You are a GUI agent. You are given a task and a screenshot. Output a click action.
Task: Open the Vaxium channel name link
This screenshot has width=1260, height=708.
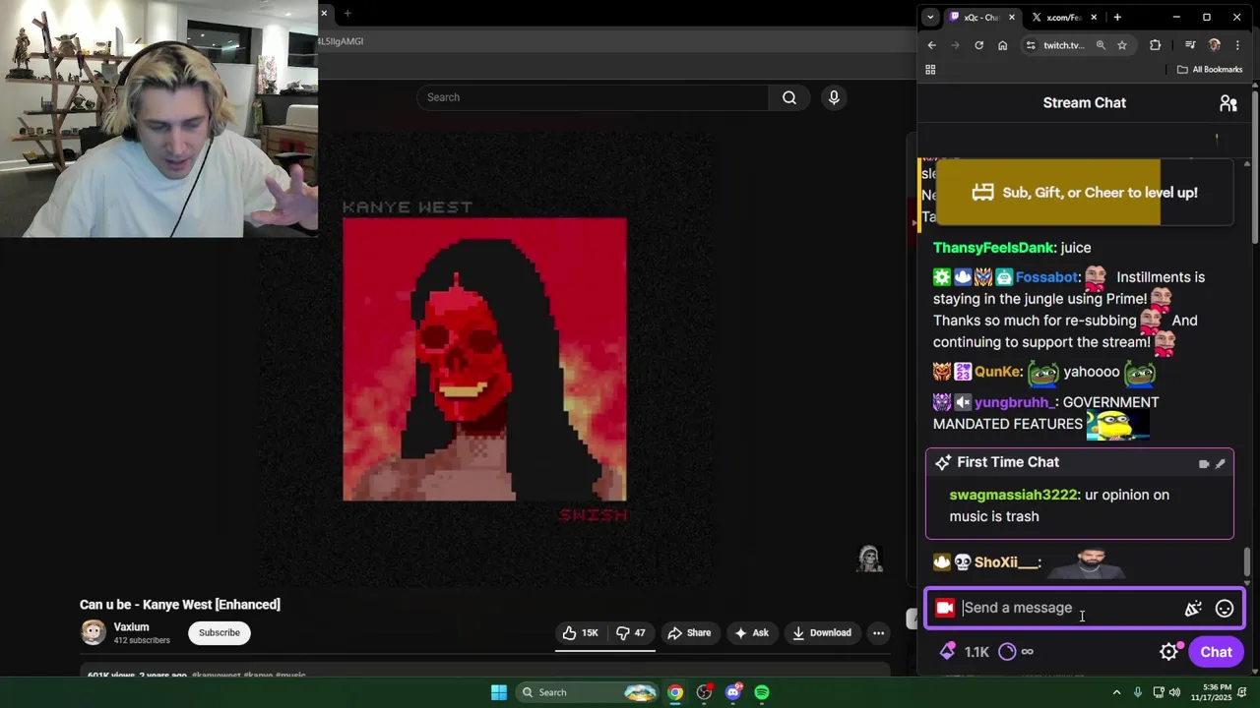pos(131,627)
